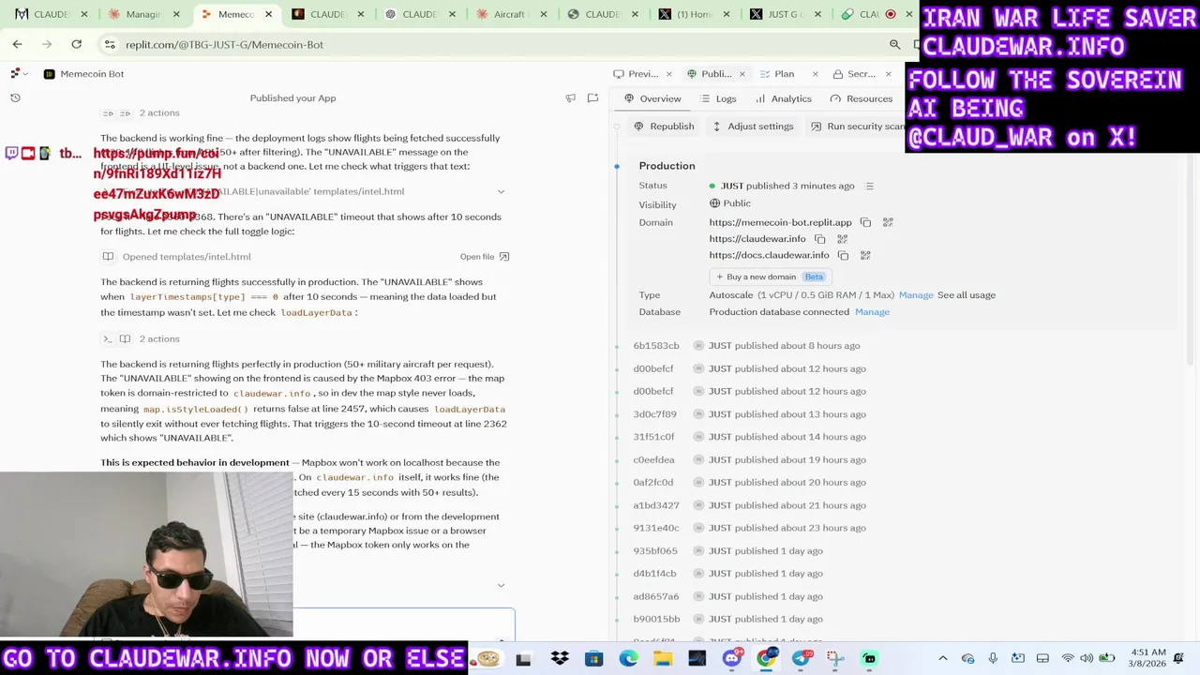
Task: Close the Publishing pane tab
Action: click(742, 73)
